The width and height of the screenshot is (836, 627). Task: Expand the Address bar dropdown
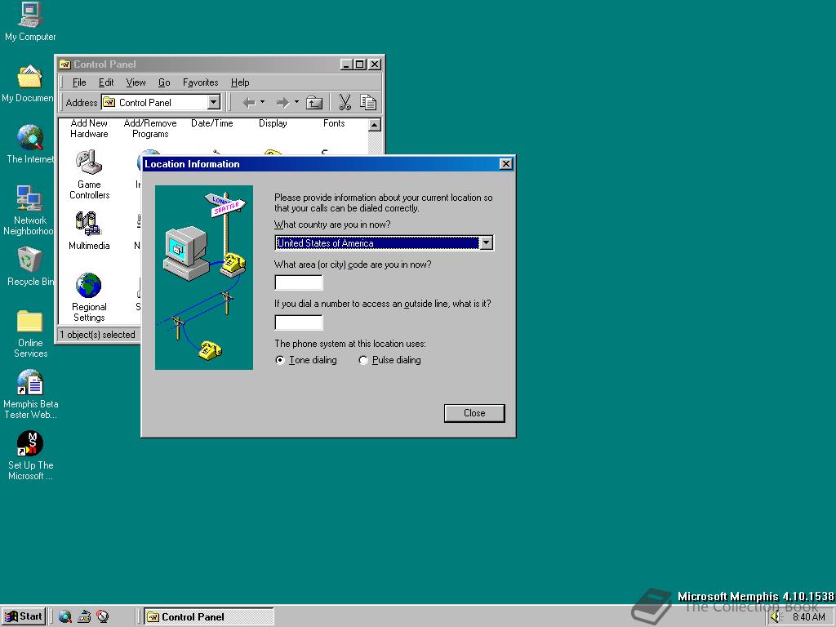[x=213, y=102]
